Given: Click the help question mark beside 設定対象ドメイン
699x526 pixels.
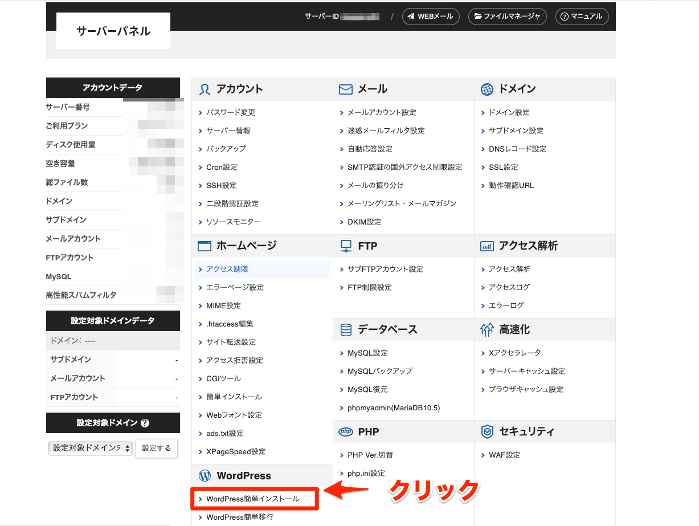Looking at the screenshot, I should (145, 423).
